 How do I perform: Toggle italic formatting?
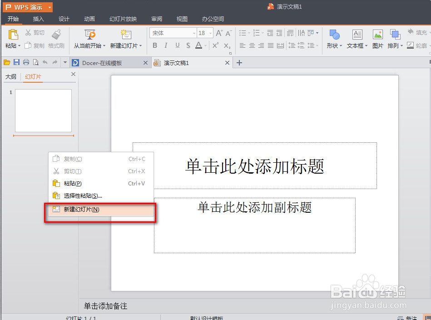point(166,45)
